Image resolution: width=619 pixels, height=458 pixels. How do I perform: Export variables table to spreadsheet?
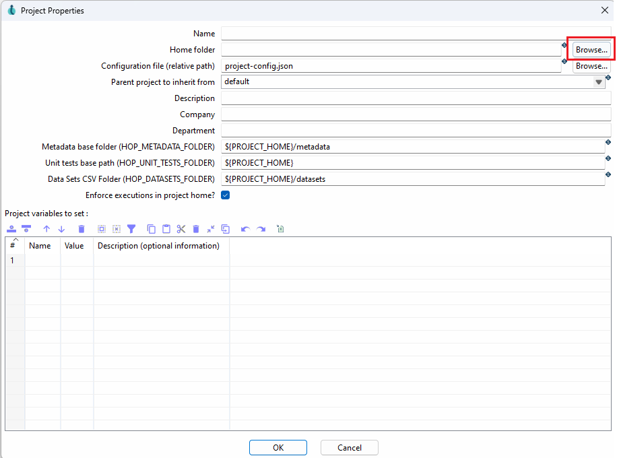(x=280, y=229)
